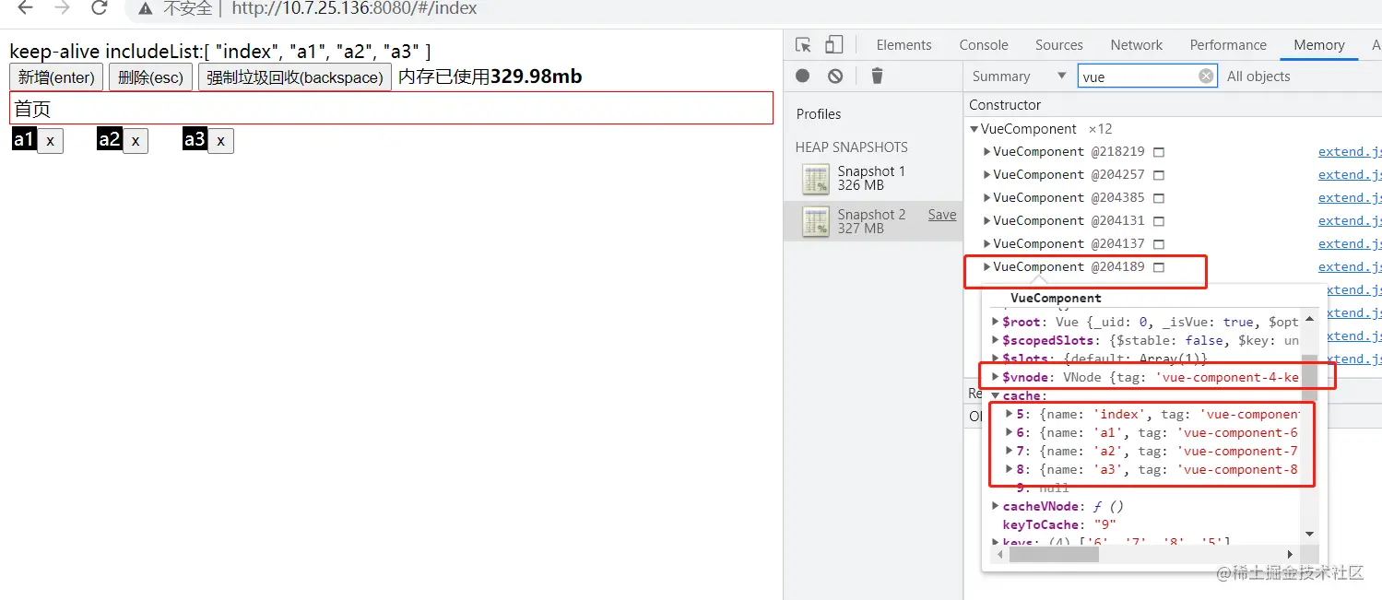Activate the DevTools inspect element picker

click(x=803, y=45)
